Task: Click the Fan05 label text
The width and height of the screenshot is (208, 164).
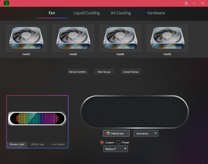Action: 167,54
